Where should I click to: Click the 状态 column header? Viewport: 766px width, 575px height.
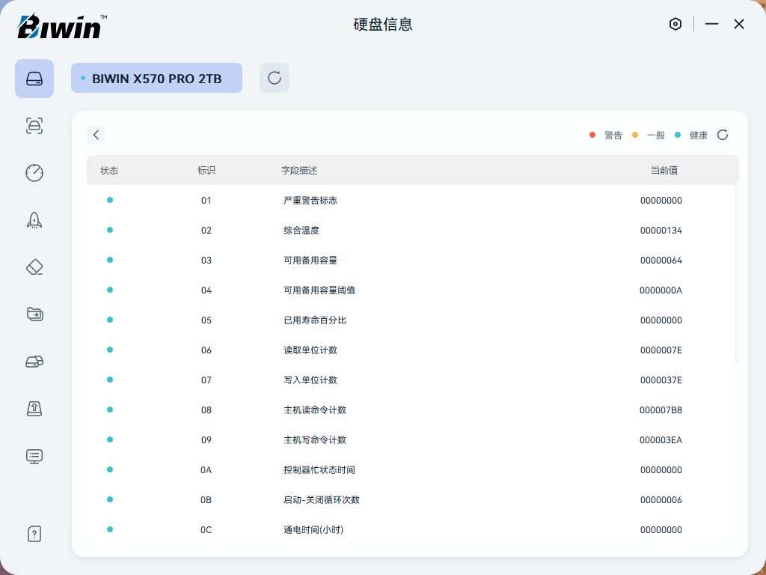pyautogui.click(x=109, y=170)
